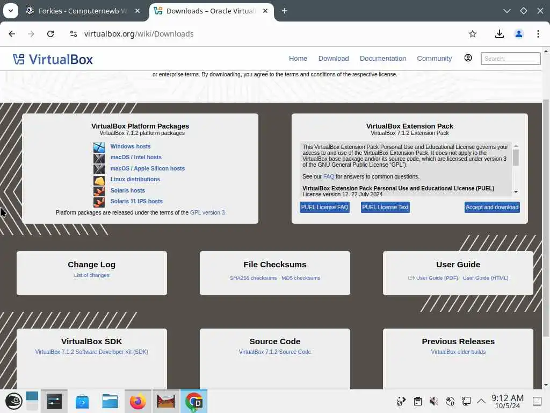Click the license box scrollbar thumb
This screenshot has height=413, width=550.
516,158
